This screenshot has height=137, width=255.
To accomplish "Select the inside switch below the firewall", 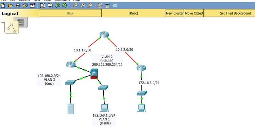I will (103, 88).
